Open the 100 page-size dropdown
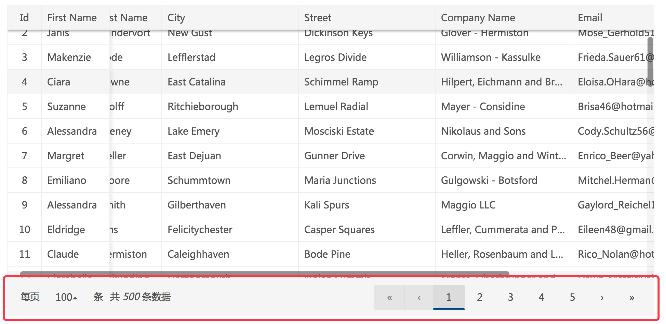The image size is (666, 324). [67, 297]
